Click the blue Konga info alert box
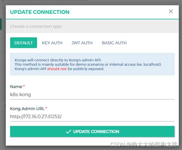Screen dimensions: 182x150 click(92, 64)
